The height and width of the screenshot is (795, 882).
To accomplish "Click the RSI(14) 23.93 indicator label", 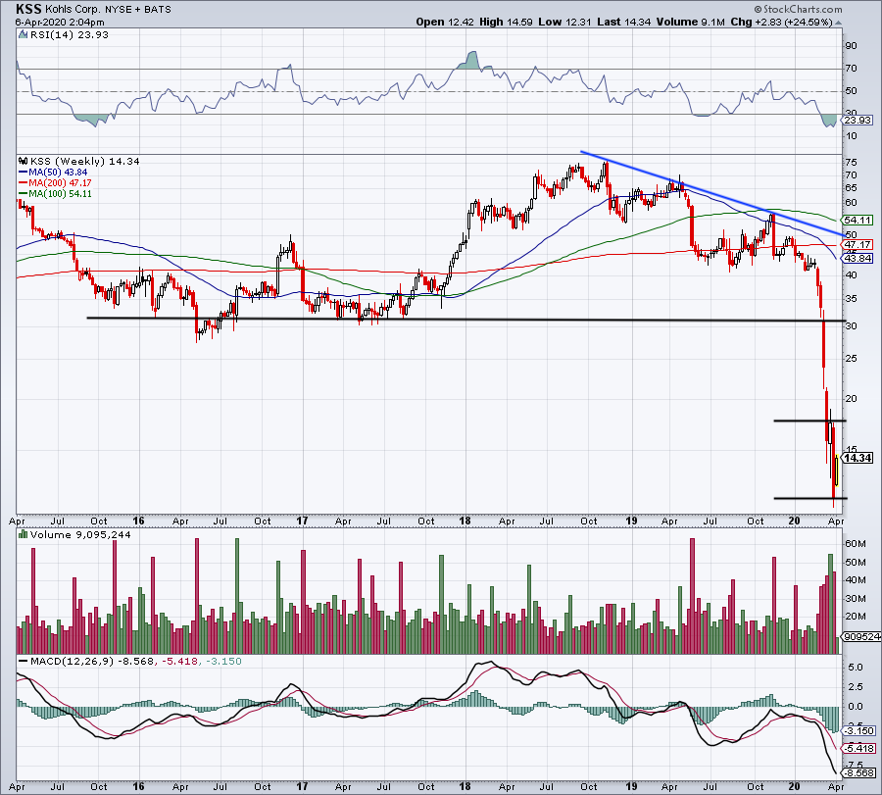I will pos(70,35).
